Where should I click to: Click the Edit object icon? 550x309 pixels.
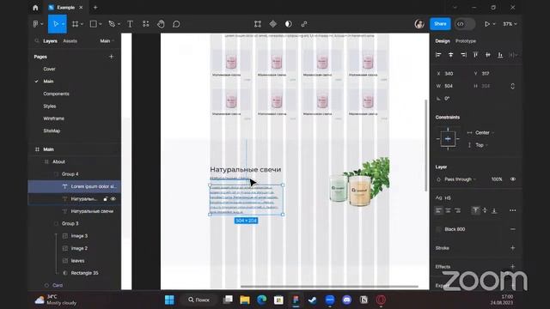click(258, 24)
